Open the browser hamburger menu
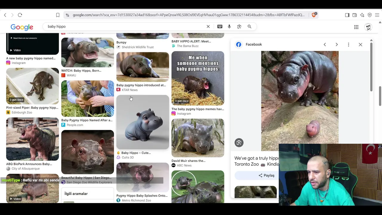Viewport: 382px width, 215px height. pos(377,15)
